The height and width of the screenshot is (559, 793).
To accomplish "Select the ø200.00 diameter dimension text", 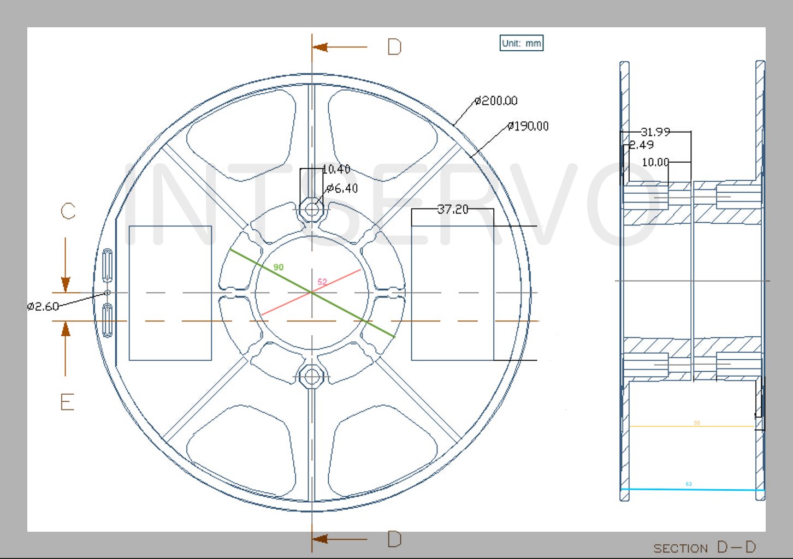I will click(x=496, y=100).
